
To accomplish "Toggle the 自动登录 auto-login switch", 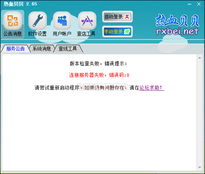I will coord(117,17).
